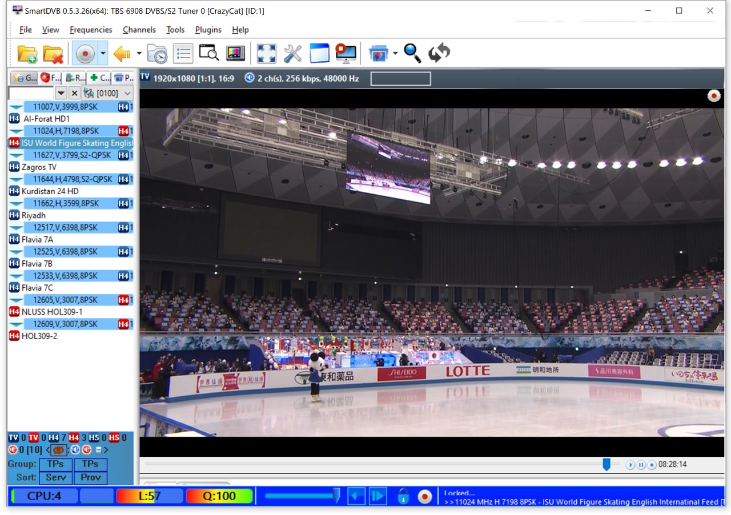The width and height of the screenshot is (731, 515).
Task: Click the refresh arrows toolbar icon
Action: (439, 54)
